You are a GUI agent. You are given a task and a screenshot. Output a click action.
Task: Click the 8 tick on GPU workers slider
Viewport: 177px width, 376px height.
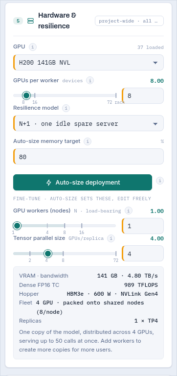[65, 226]
